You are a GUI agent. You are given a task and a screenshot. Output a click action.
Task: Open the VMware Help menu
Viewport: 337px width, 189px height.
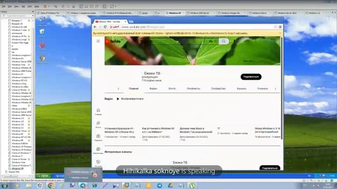click(37, 6)
